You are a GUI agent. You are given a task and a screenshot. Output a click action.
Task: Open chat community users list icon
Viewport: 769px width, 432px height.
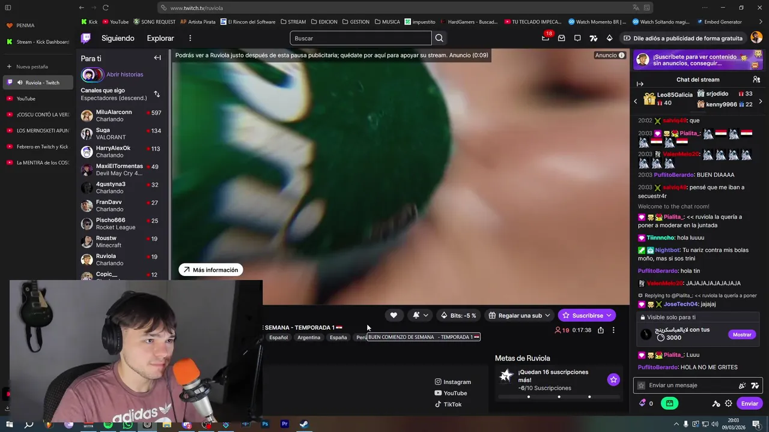click(756, 79)
